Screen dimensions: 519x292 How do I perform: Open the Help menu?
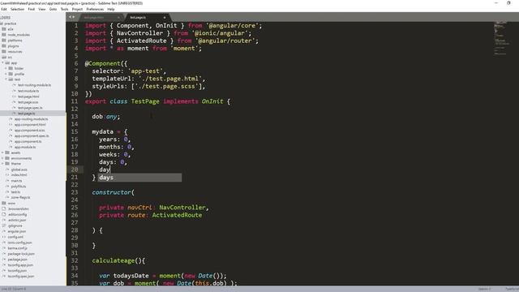point(111,9)
